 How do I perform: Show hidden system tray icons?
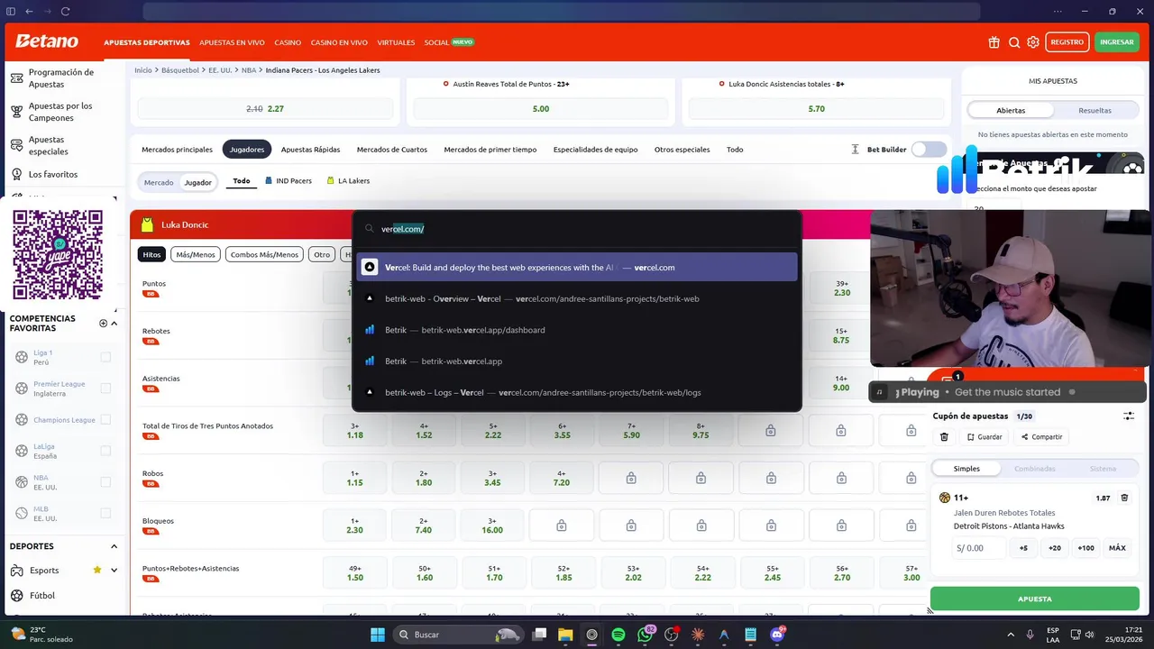click(x=1010, y=635)
